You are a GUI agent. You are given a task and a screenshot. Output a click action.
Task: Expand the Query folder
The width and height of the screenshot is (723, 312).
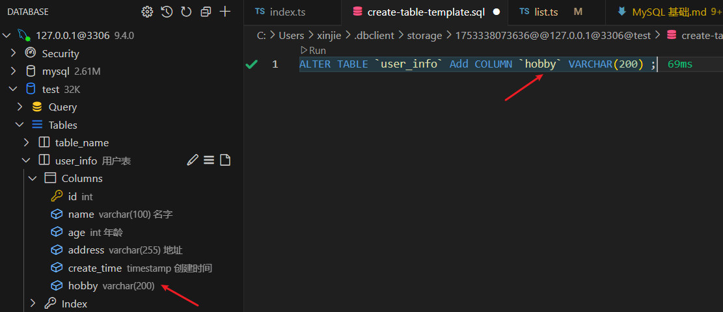click(x=20, y=107)
